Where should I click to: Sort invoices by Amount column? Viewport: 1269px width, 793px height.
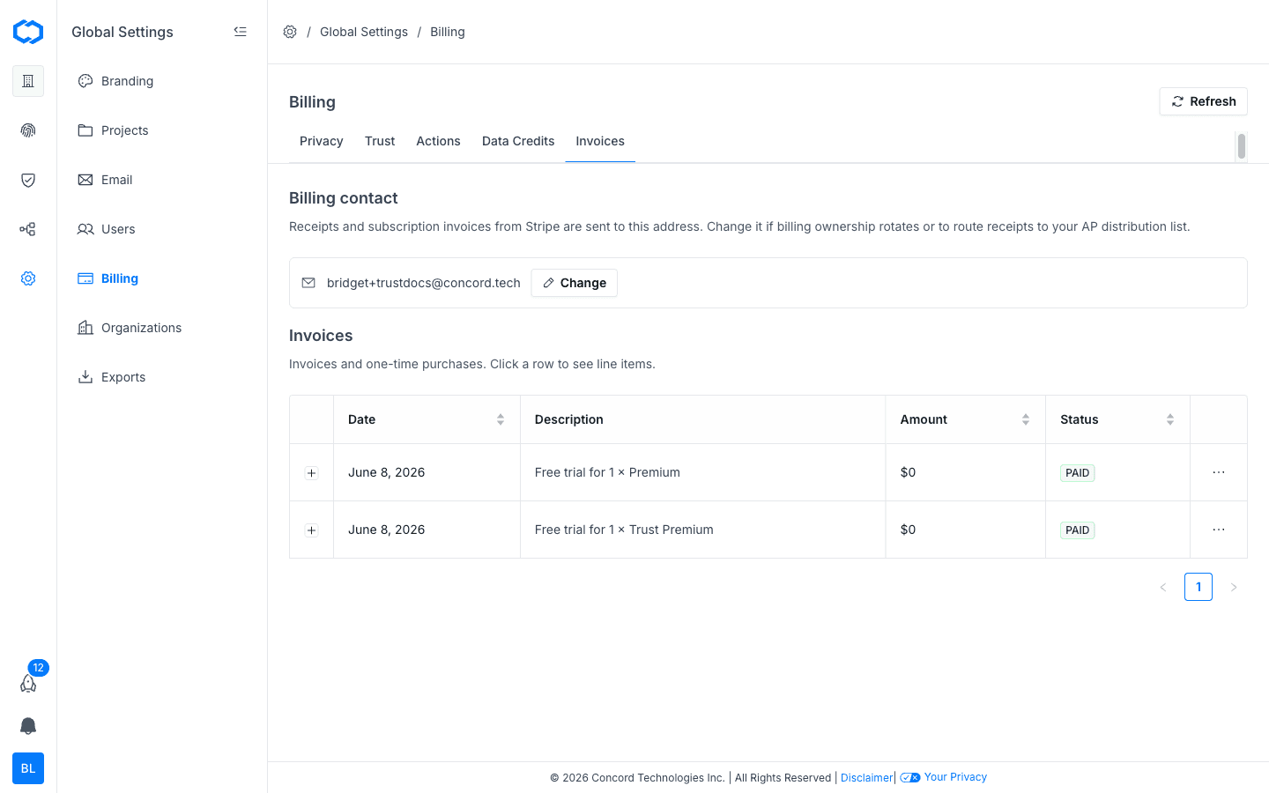point(1026,419)
